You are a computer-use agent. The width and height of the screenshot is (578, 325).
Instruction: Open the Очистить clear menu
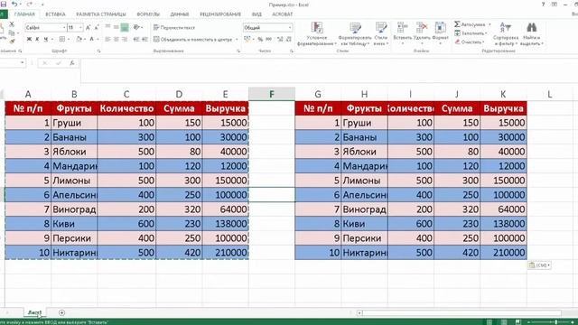pyautogui.click(x=470, y=42)
